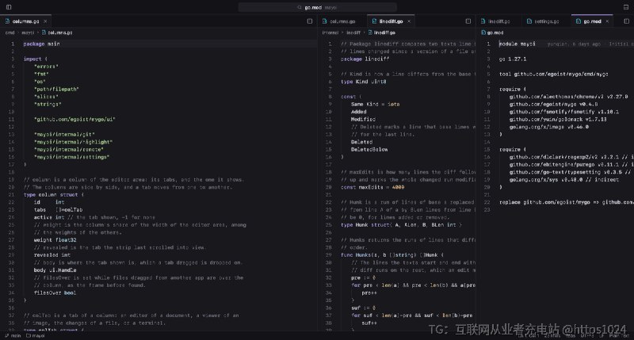The image size is (634, 340).
Task: Toggle the sidebar icon in the title bar
Action: 9,7
